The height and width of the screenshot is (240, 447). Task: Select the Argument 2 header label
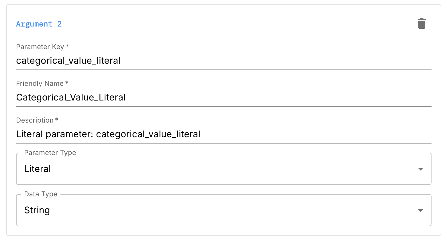tap(39, 24)
